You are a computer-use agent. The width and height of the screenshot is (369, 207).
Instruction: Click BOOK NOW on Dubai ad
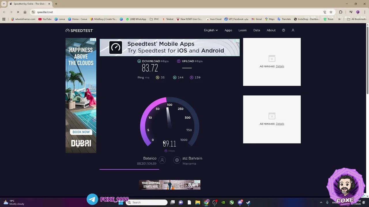point(81,132)
